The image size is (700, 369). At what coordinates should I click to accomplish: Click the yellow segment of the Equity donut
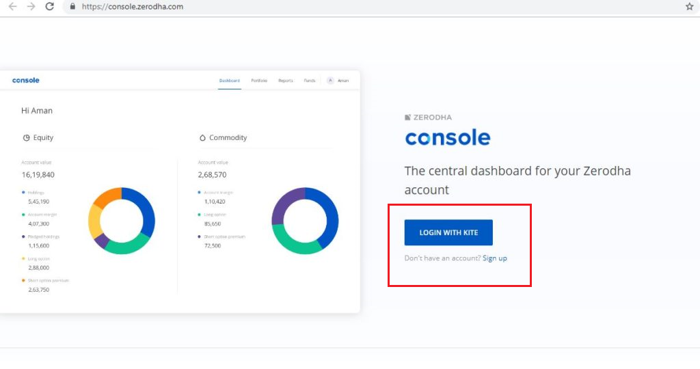click(x=94, y=221)
